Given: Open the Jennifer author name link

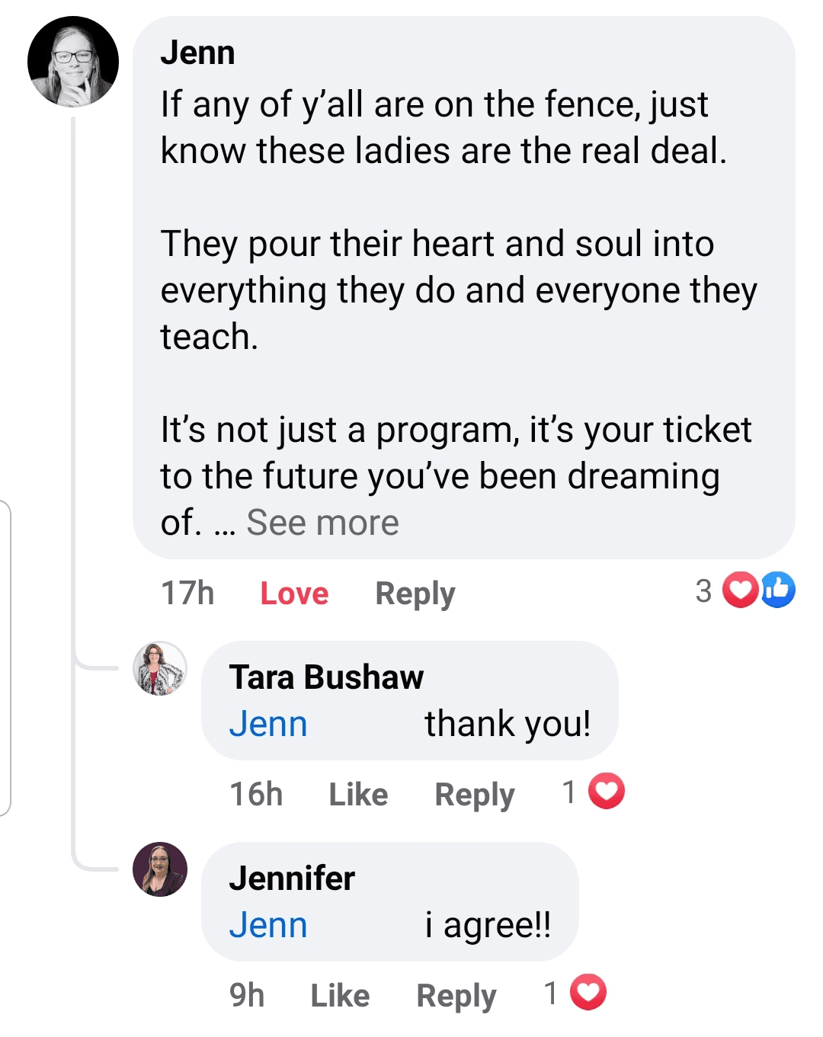Looking at the screenshot, I should tap(292, 878).
